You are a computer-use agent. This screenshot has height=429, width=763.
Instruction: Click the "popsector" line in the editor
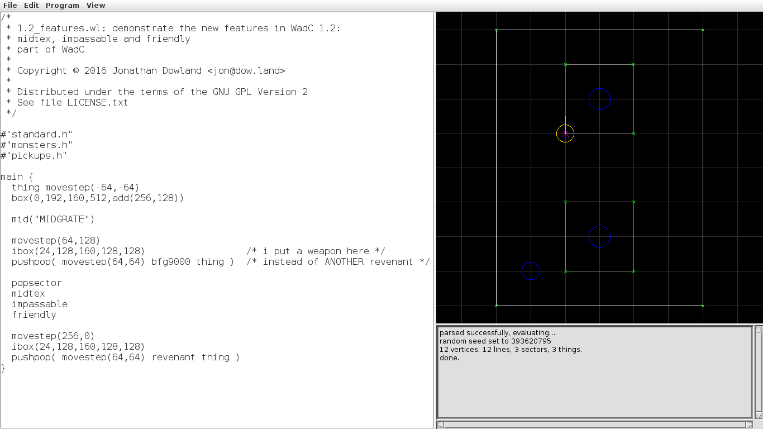(x=36, y=283)
